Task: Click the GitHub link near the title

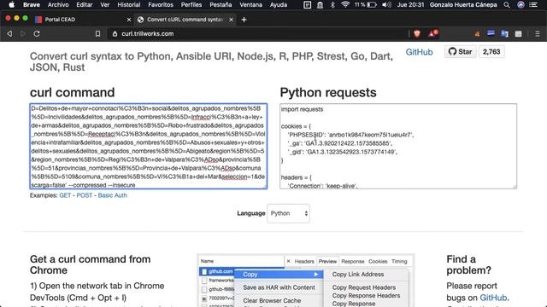Action: 419,52
